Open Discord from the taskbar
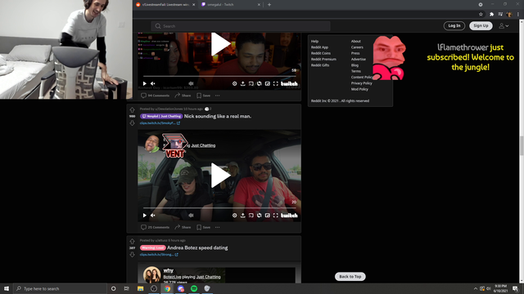 tap(181, 288)
